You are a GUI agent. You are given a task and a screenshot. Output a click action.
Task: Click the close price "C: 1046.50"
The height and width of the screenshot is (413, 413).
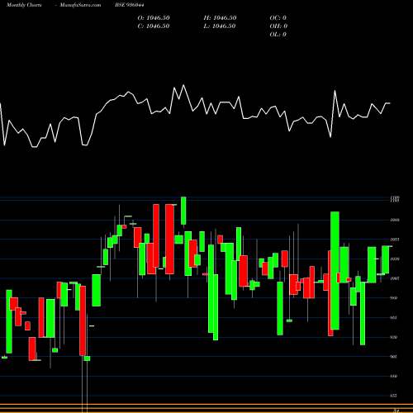click(x=154, y=26)
